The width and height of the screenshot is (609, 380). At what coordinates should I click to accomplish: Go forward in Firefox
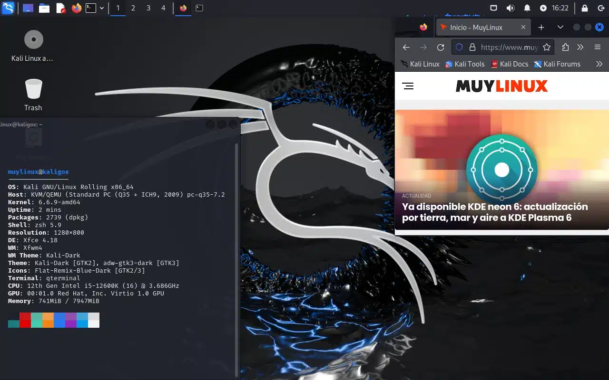tap(423, 47)
